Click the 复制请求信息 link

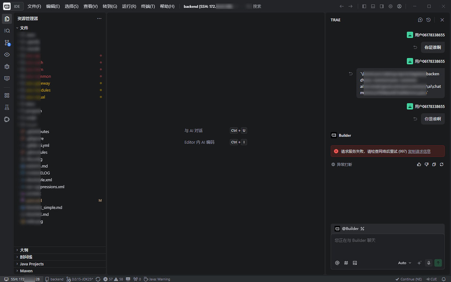coord(419,151)
